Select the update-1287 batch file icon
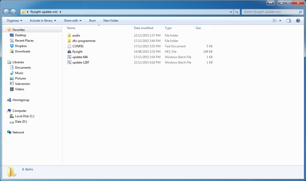 click(69, 62)
